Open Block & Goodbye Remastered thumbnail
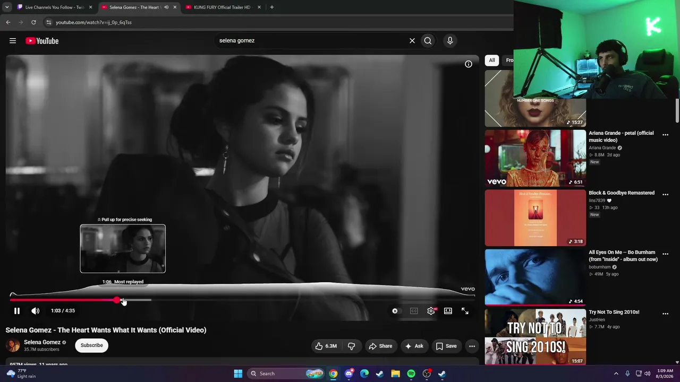The height and width of the screenshot is (382, 680). click(x=535, y=218)
